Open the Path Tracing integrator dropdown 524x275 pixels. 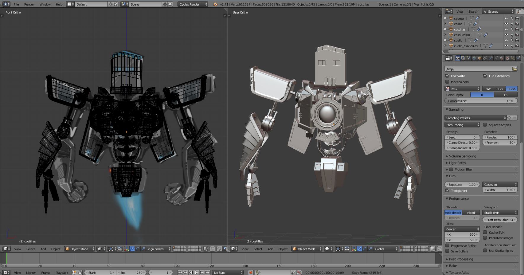coord(462,125)
